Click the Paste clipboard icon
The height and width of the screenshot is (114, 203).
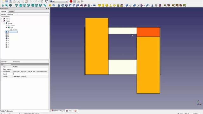coord(26,1)
